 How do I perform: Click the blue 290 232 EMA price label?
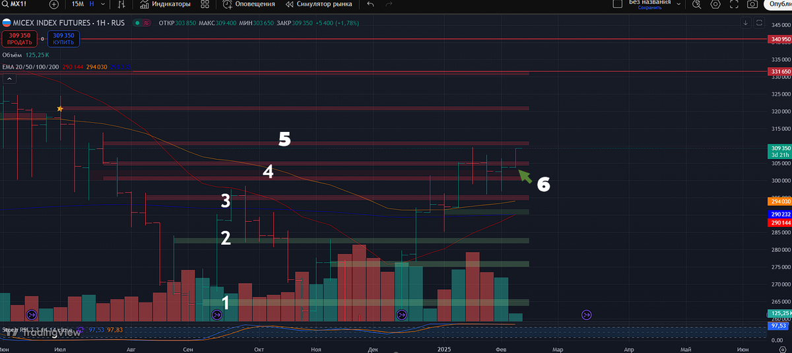coord(780,214)
